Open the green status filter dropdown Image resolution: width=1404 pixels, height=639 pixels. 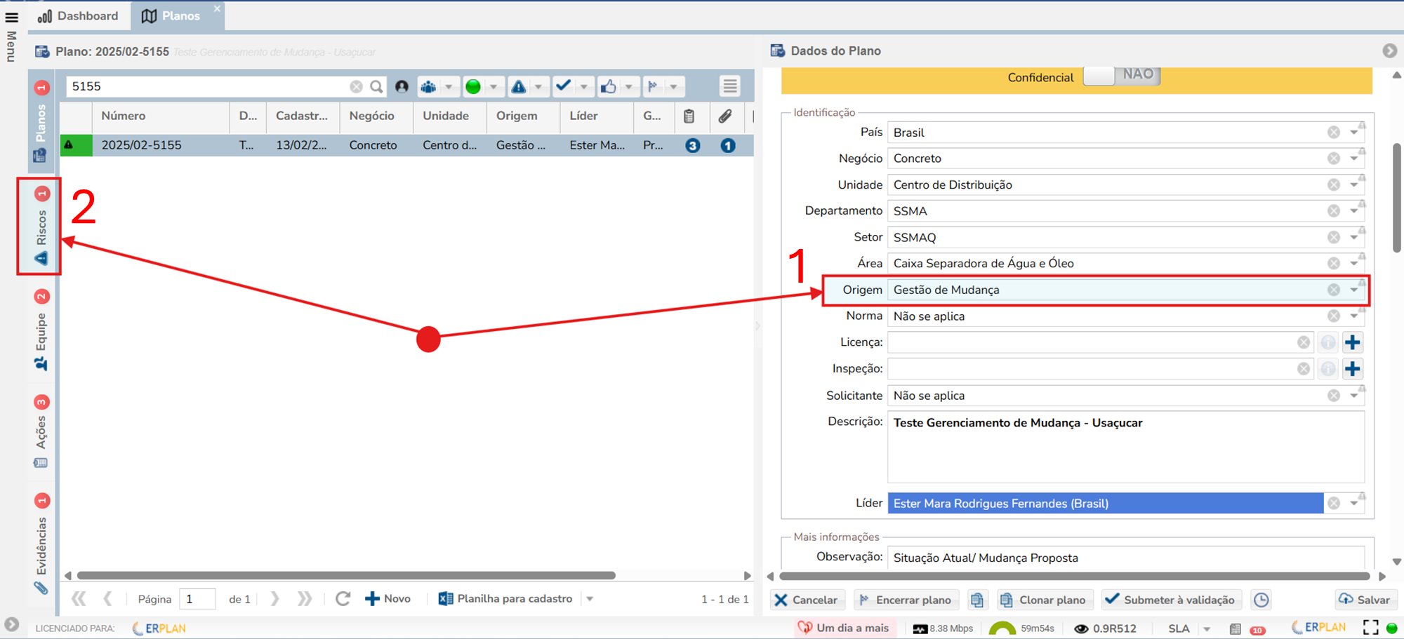pyautogui.click(x=494, y=87)
